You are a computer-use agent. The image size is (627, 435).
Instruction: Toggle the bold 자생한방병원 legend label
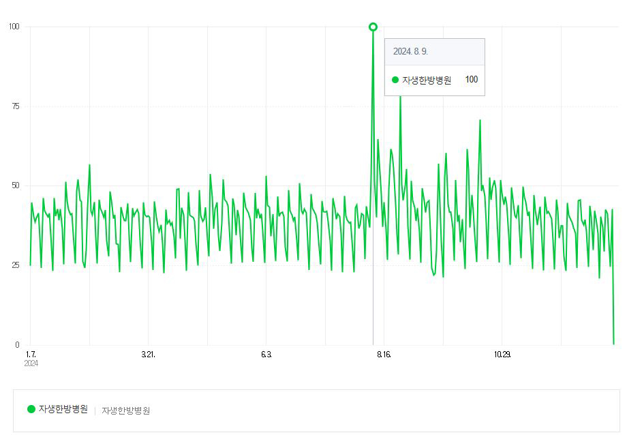click(x=63, y=409)
